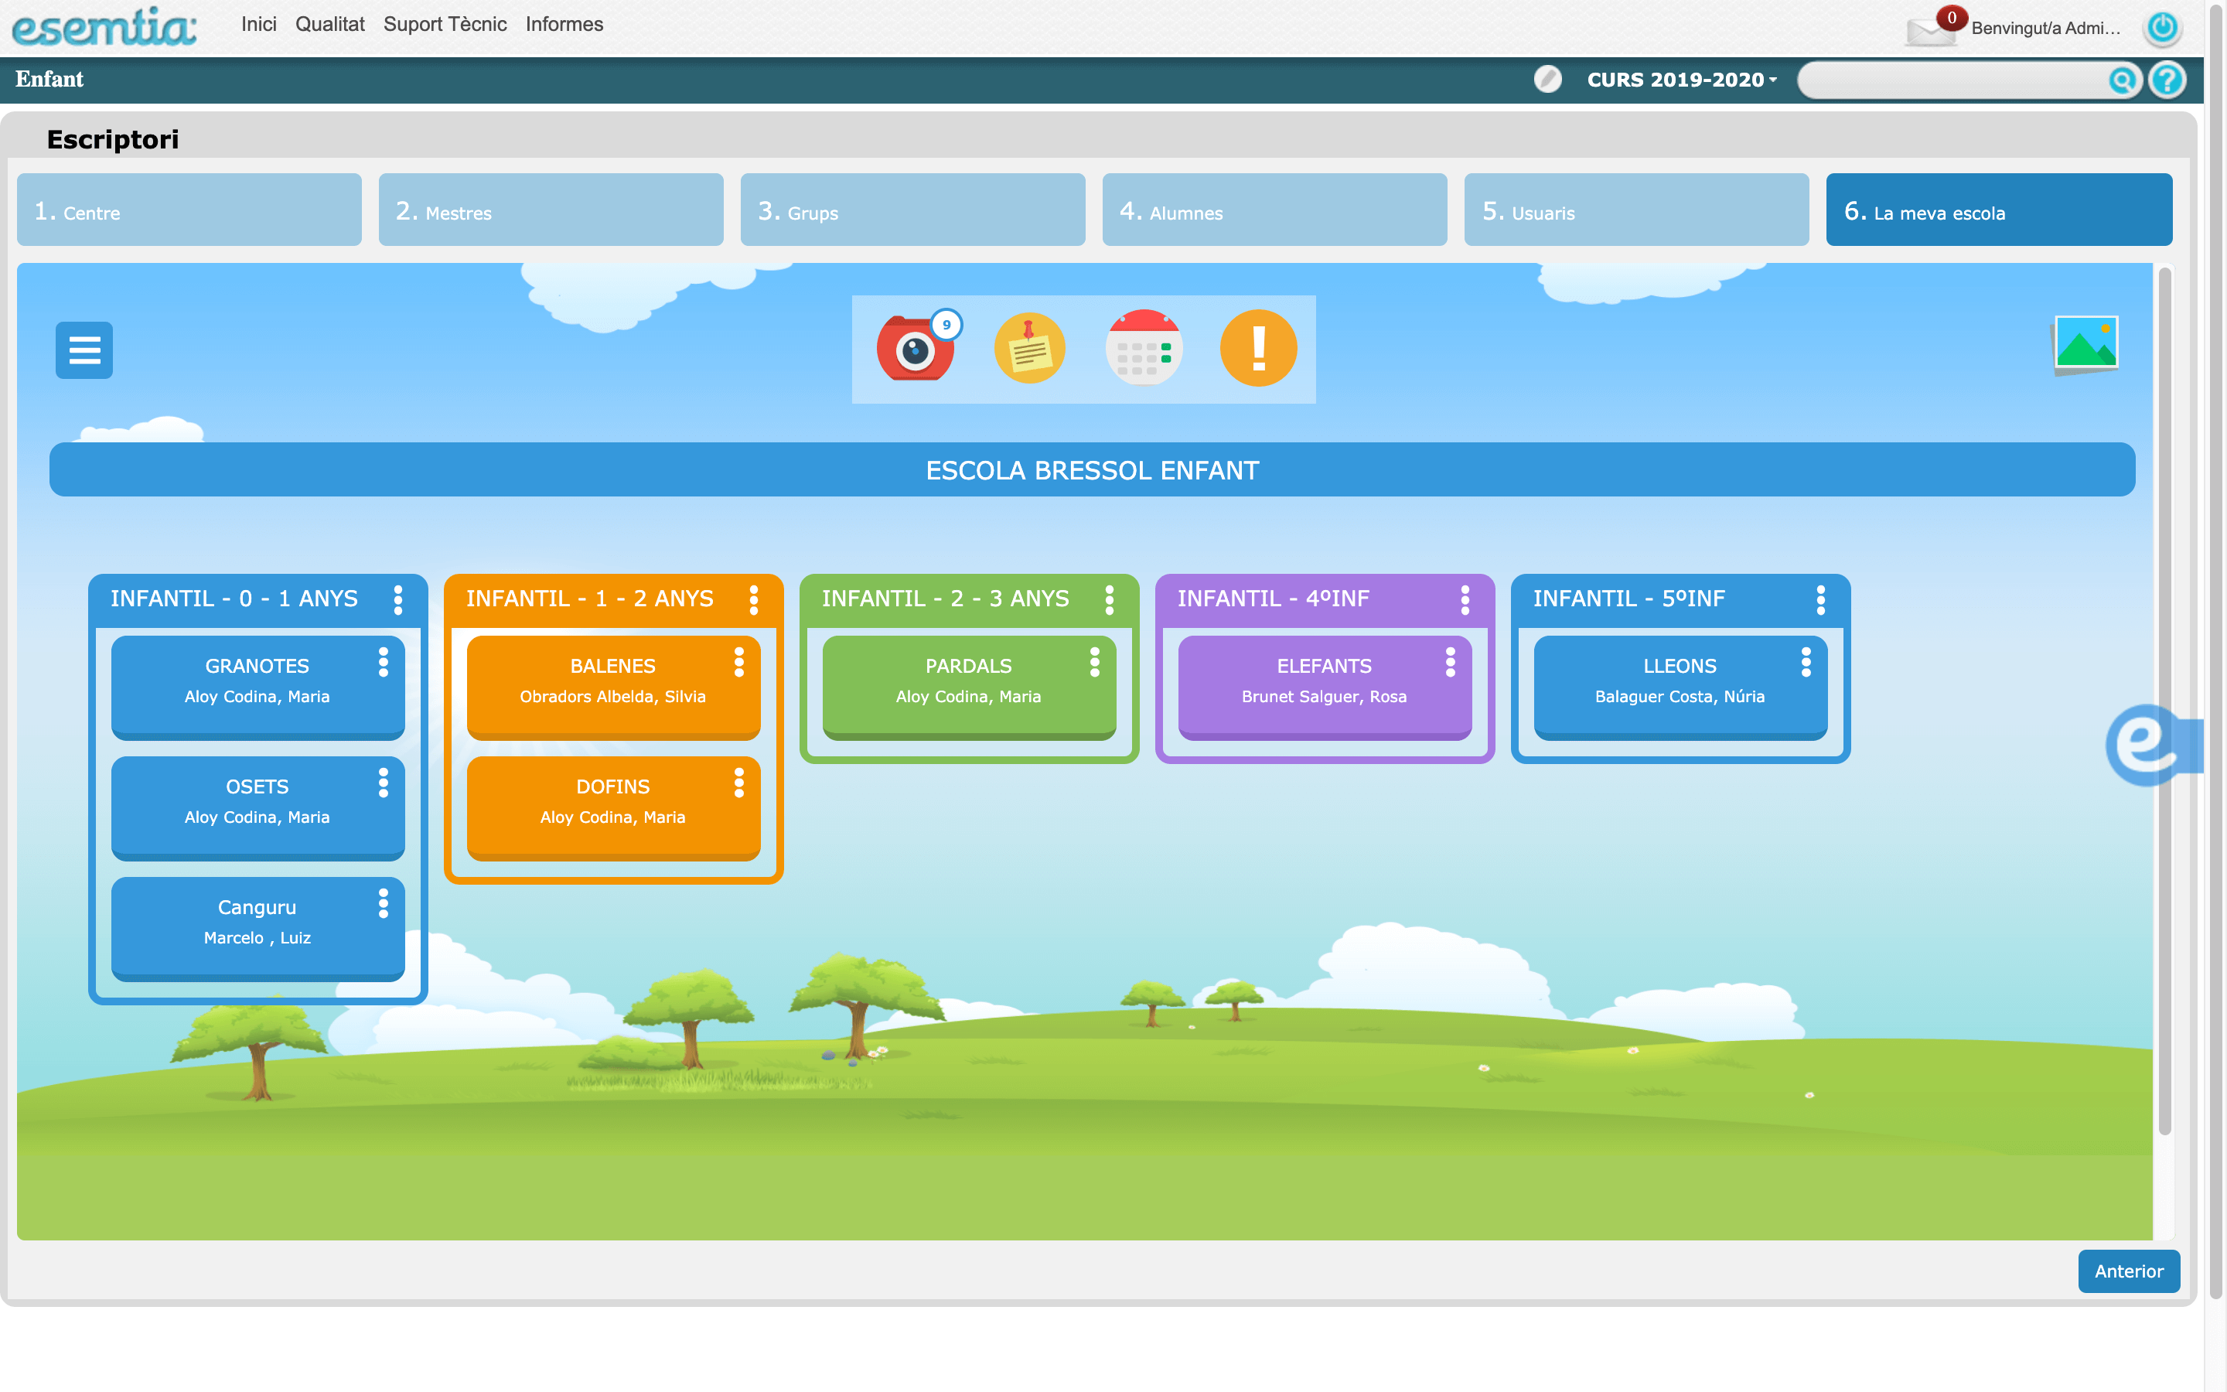2227x1392 pixels.
Task: Click the esemtia logo
Action: (x=104, y=27)
